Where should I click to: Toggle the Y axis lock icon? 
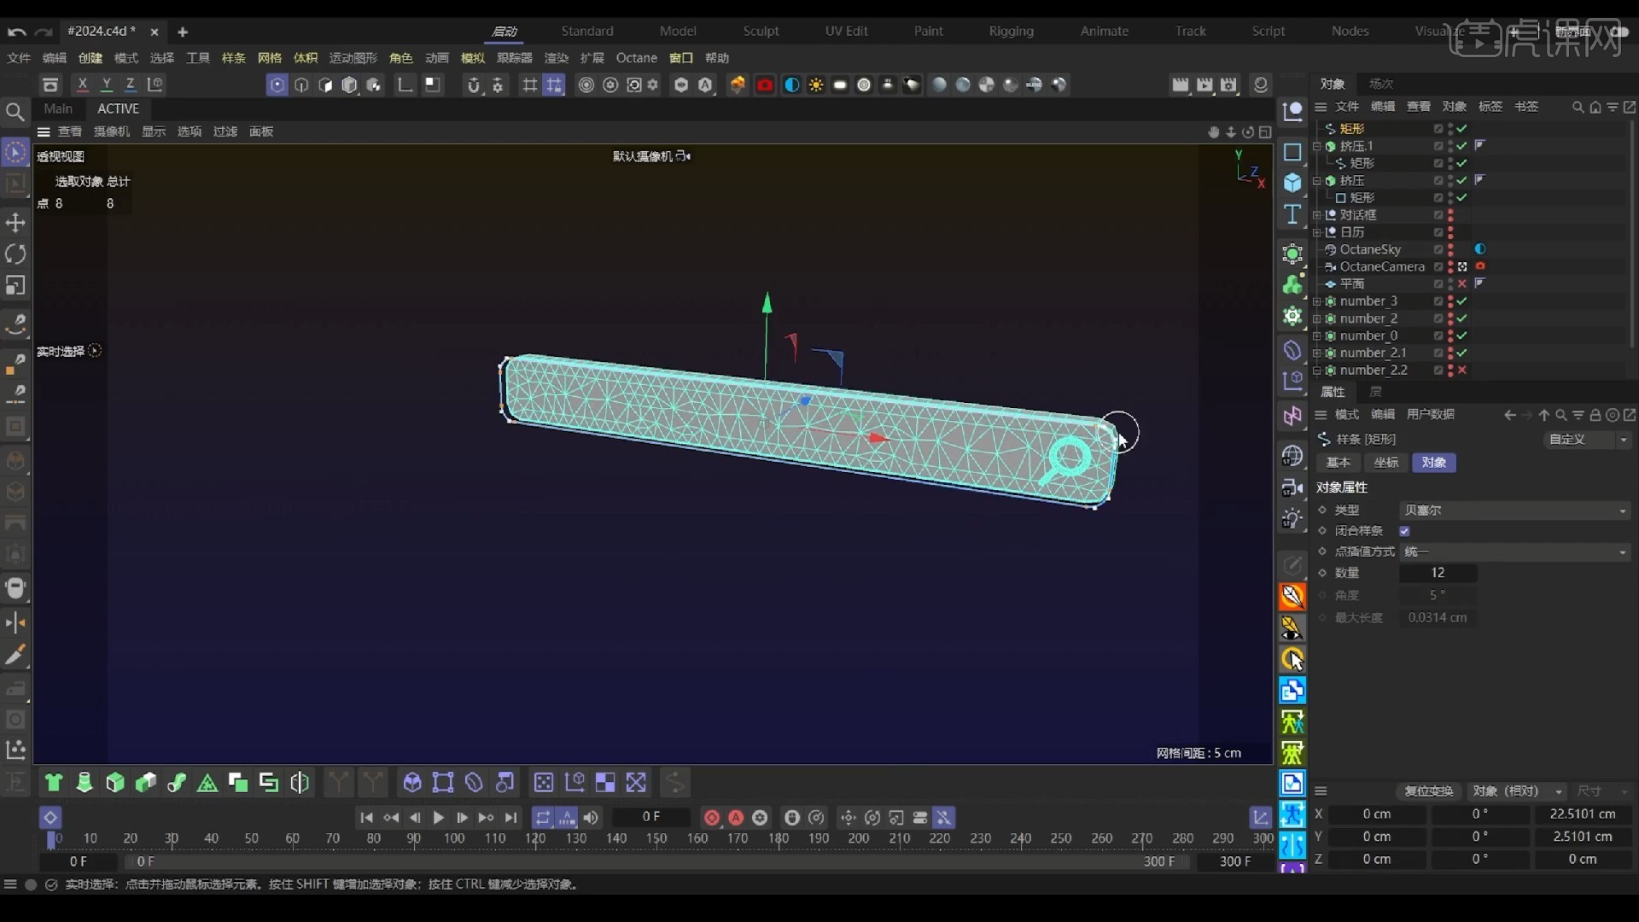click(x=107, y=85)
